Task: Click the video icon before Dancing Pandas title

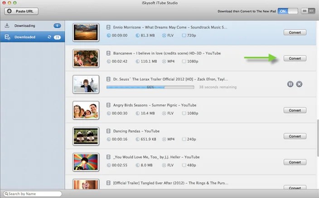Action: pyautogui.click(x=108, y=131)
